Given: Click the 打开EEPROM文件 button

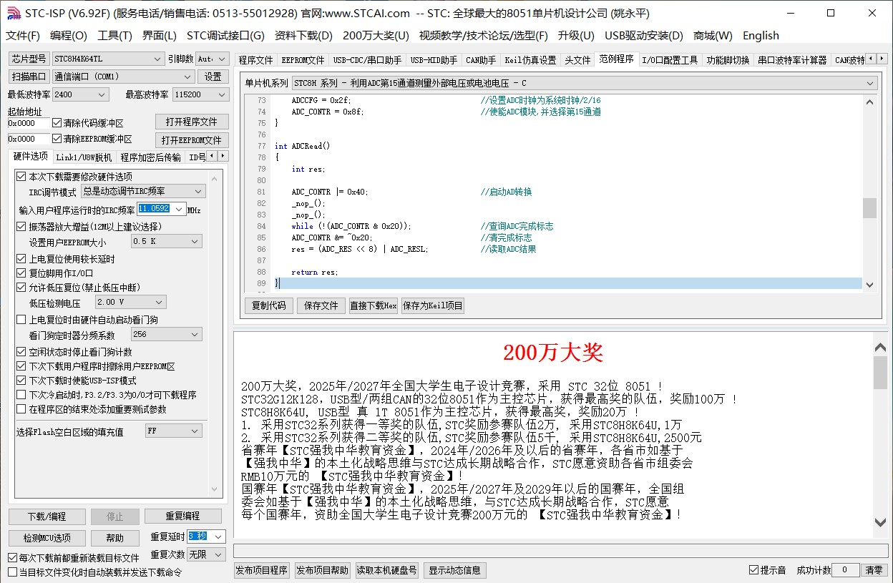Looking at the screenshot, I should (x=192, y=140).
